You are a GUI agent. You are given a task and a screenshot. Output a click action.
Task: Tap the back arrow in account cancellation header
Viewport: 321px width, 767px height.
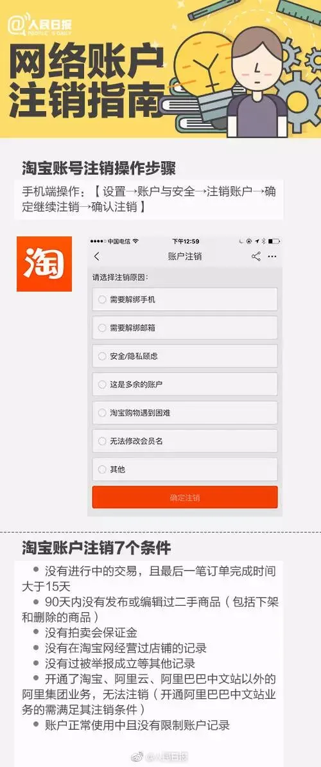pyautogui.click(x=97, y=256)
